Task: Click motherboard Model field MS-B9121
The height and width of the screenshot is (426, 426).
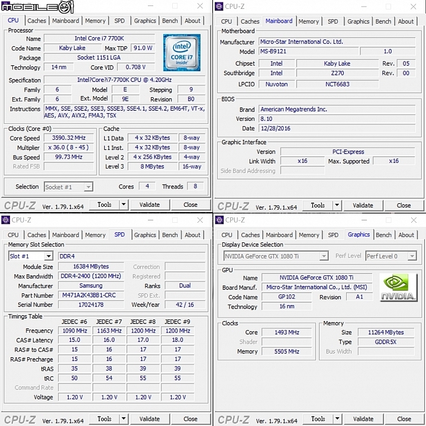Action: coord(308,51)
